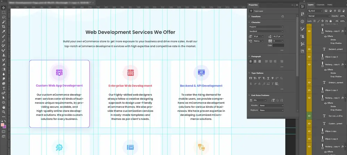Select the Gradient tool
The width and height of the screenshot is (347, 155).
3,70
